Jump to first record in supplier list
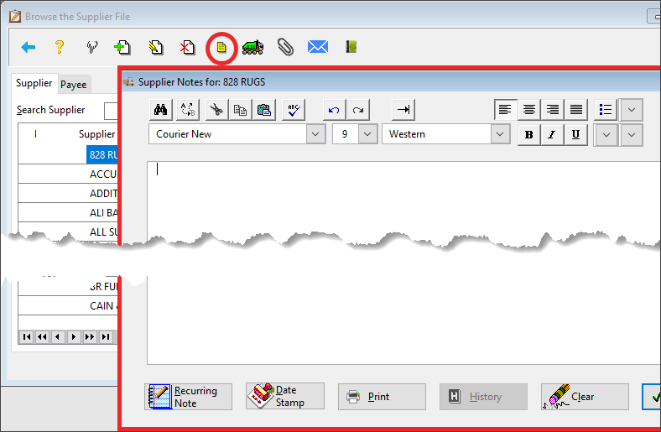Screen dimensions: 661x432 (x=27, y=336)
